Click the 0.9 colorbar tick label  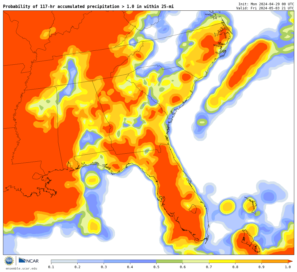pos(262,267)
